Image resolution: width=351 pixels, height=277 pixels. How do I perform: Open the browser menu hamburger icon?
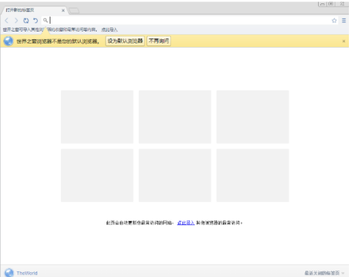[x=344, y=20]
